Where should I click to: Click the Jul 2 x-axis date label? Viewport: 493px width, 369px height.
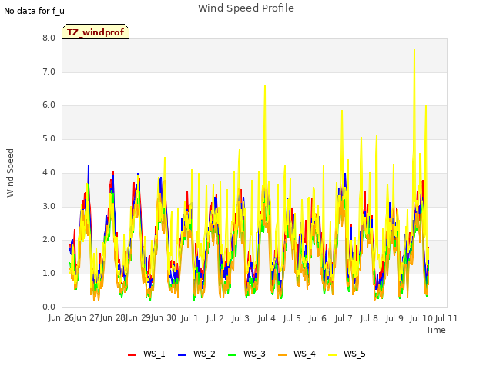[215, 318]
